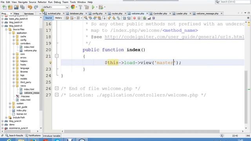
Task: Switch editor to Source view
Action: click(49, 18)
